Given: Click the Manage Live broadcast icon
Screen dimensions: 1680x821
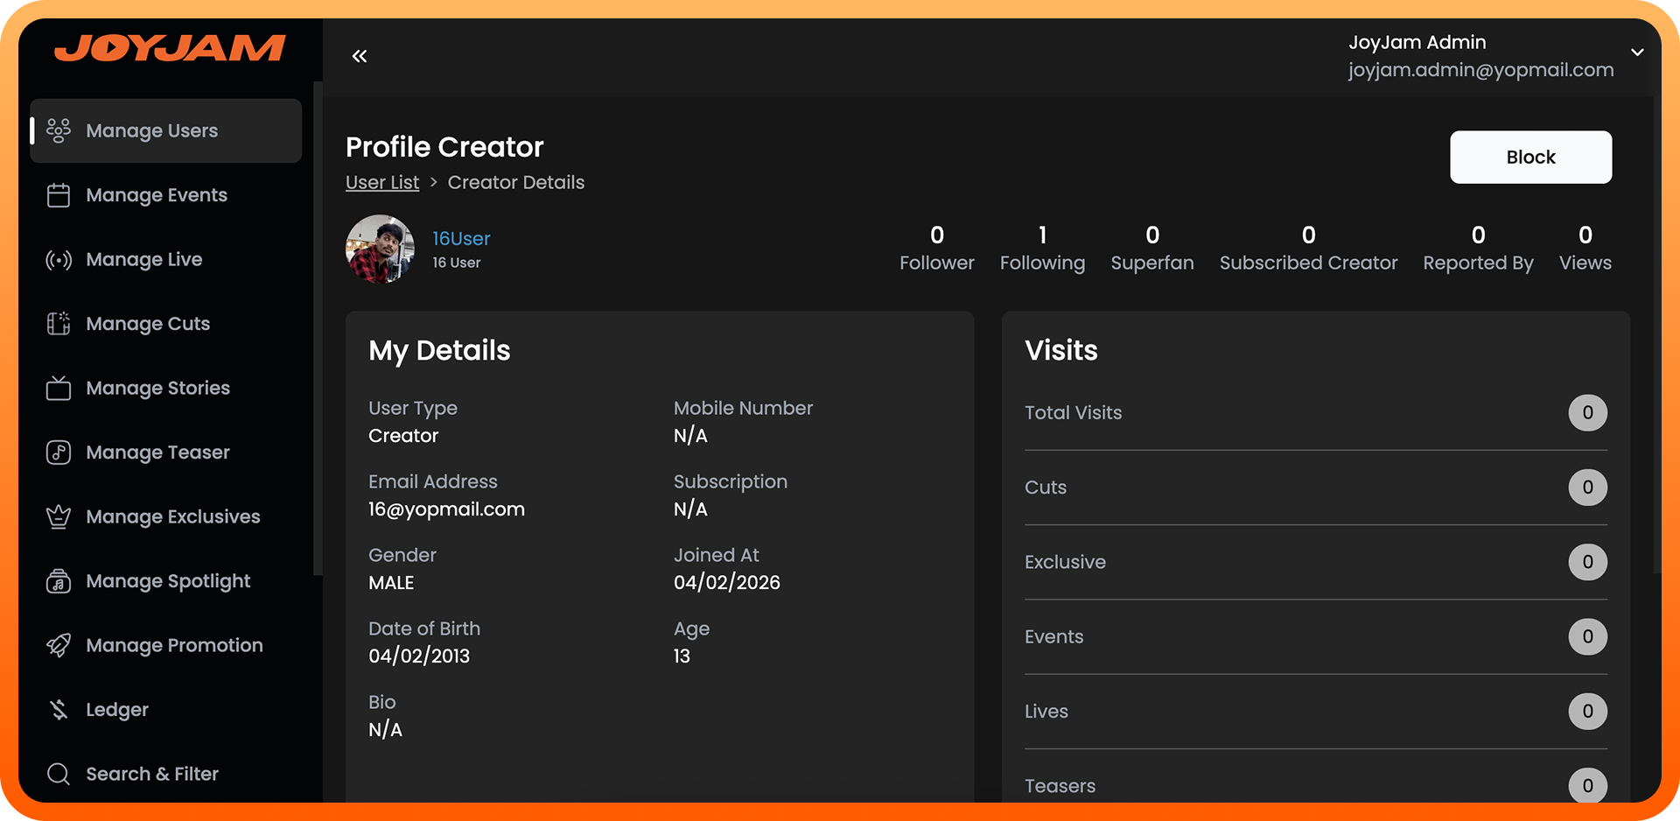Looking at the screenshot, I should (59, 260).
